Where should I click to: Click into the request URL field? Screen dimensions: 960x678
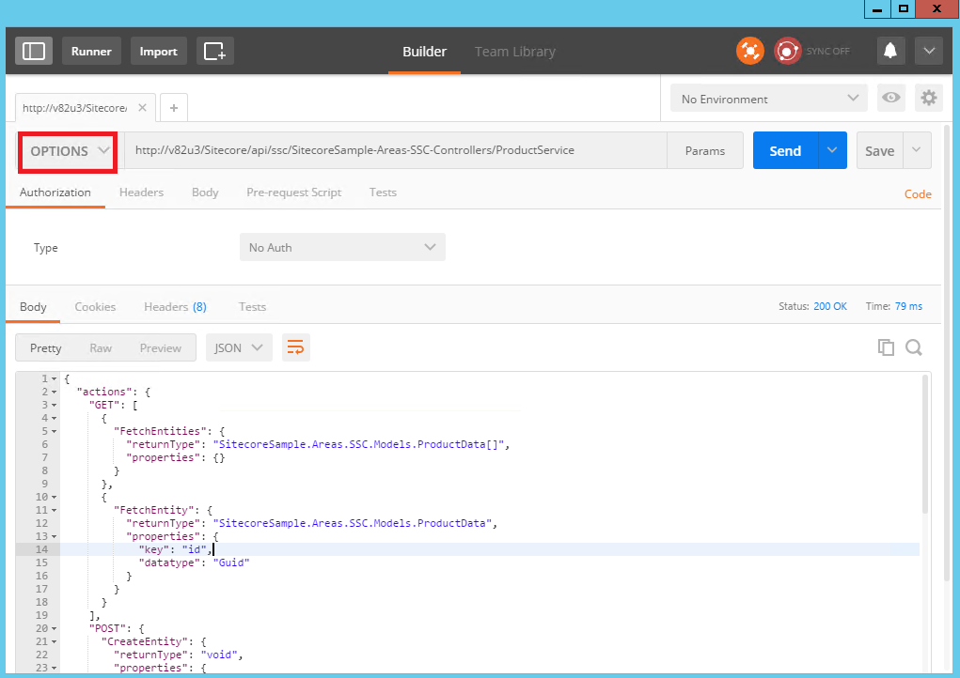396,150
